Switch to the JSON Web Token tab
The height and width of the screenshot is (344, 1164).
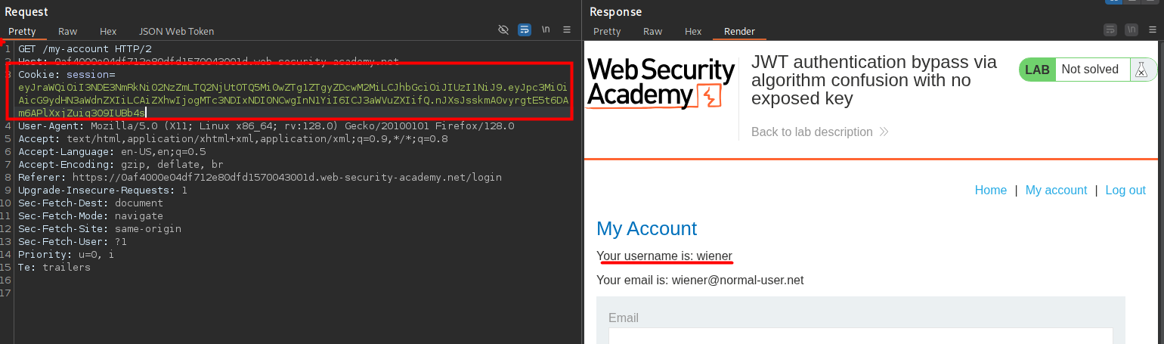pos(176,31)
